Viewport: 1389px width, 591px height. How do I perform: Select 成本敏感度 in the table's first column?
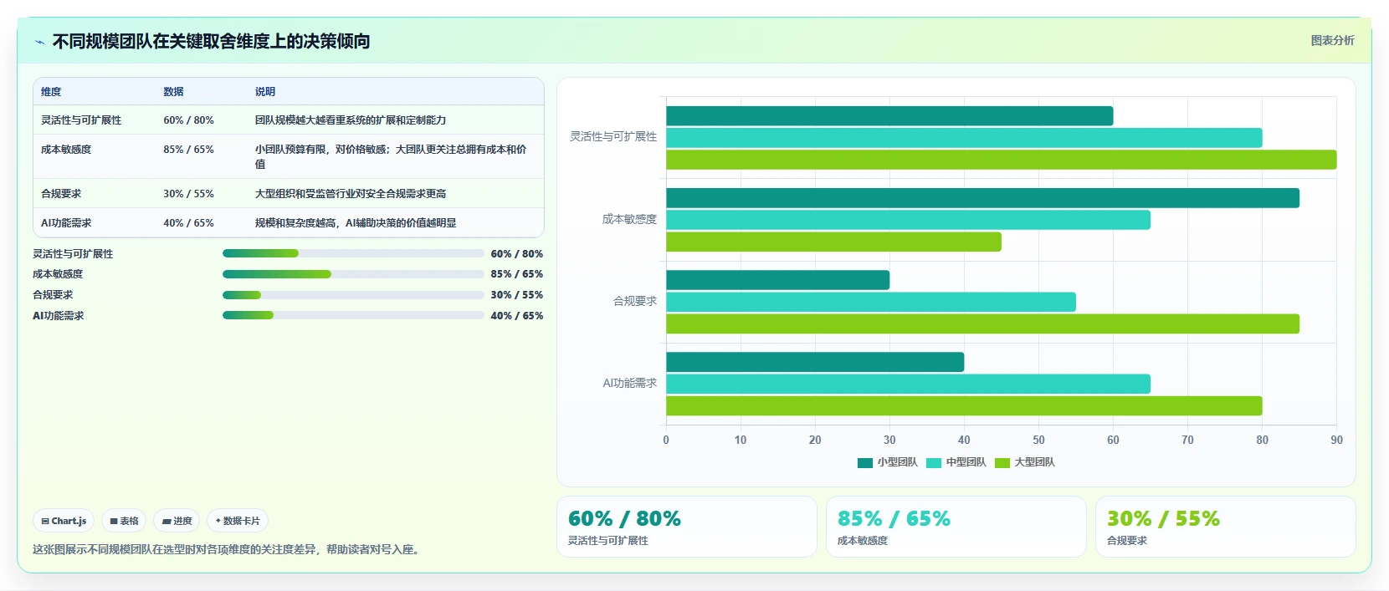pyautogui.click(x=66, y=150)
